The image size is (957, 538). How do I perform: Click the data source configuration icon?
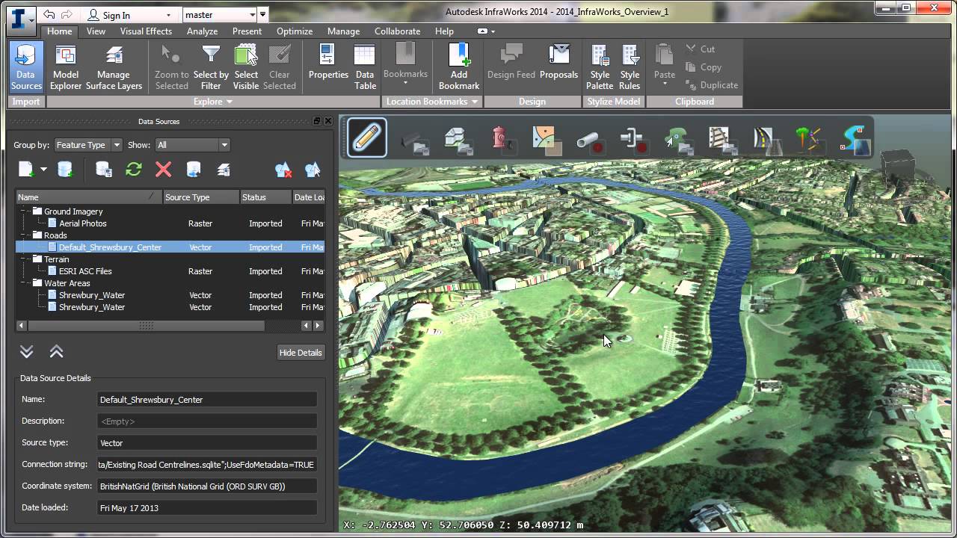point(104,170)
